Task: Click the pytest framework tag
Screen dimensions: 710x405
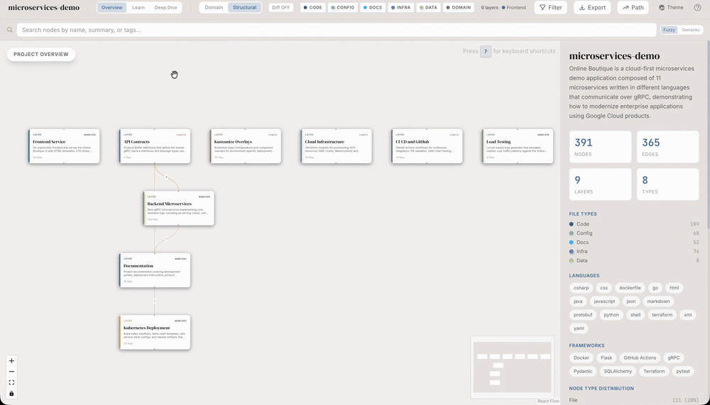Action: click(x=683, y=372)
